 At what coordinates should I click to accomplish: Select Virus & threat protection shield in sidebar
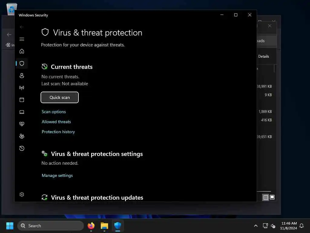[22, 63]
